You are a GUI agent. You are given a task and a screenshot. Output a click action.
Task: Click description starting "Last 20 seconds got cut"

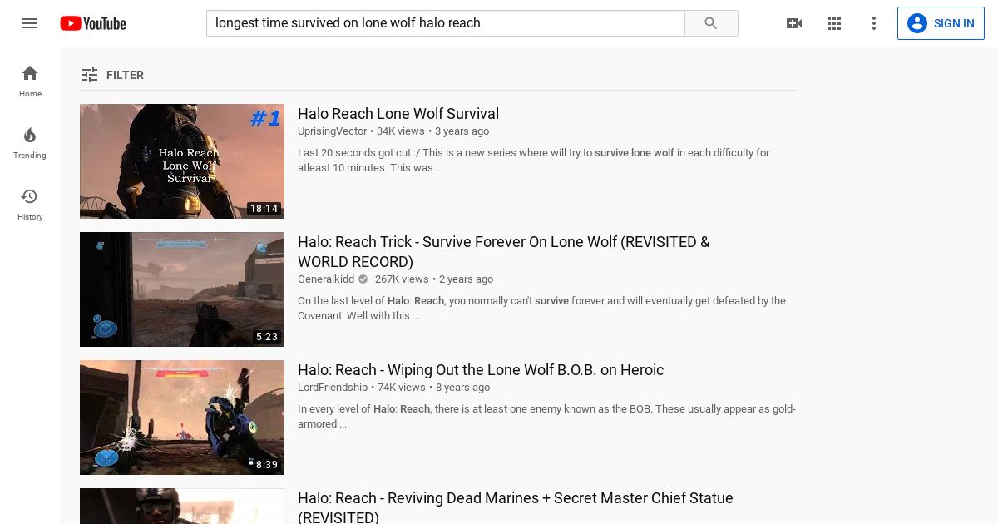(x=534, y=161)
